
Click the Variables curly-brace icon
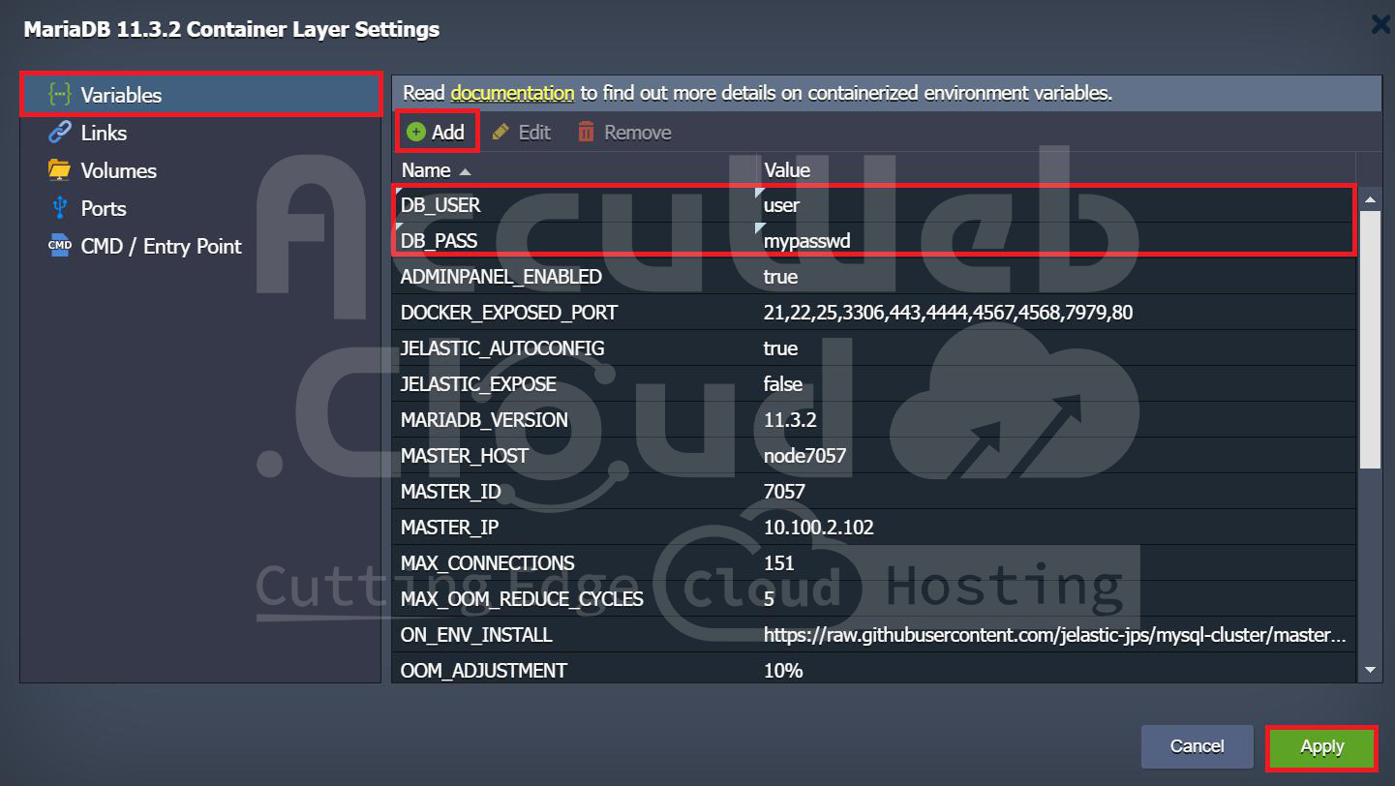click(x=60, y=95)
